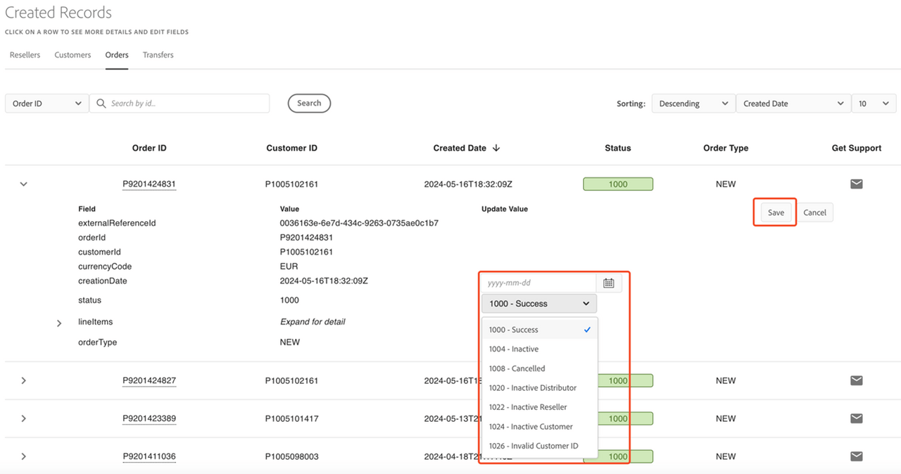
Task: Open the Created Date sort field dropdown
Action: (793, 104)
